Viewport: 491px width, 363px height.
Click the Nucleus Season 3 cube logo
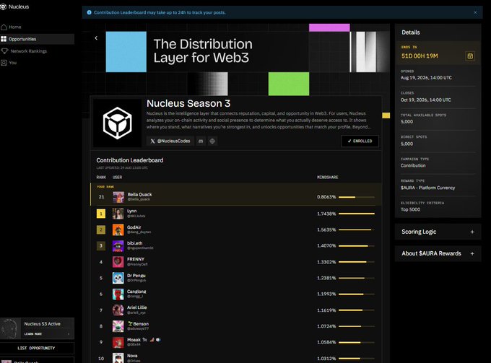pos(118,123)
